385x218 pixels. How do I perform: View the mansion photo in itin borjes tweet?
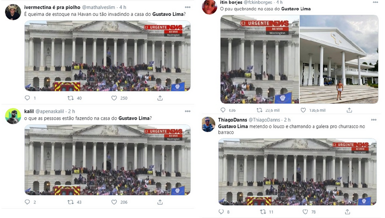coord(339,59)
